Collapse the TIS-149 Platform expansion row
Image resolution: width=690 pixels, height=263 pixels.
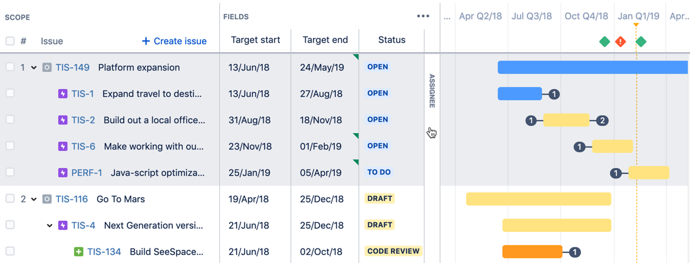tap(34, 68)
